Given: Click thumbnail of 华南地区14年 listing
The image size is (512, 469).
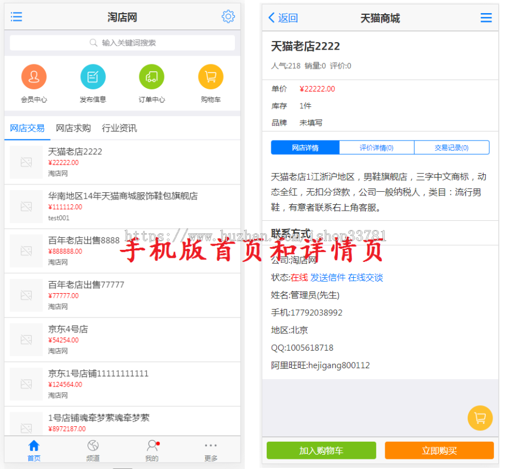Looking at the screenshot, I should (x=26, y=207).
